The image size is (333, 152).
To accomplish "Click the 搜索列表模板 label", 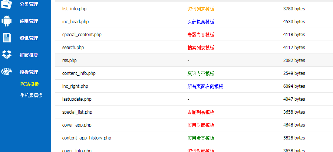I will point(201,48).
